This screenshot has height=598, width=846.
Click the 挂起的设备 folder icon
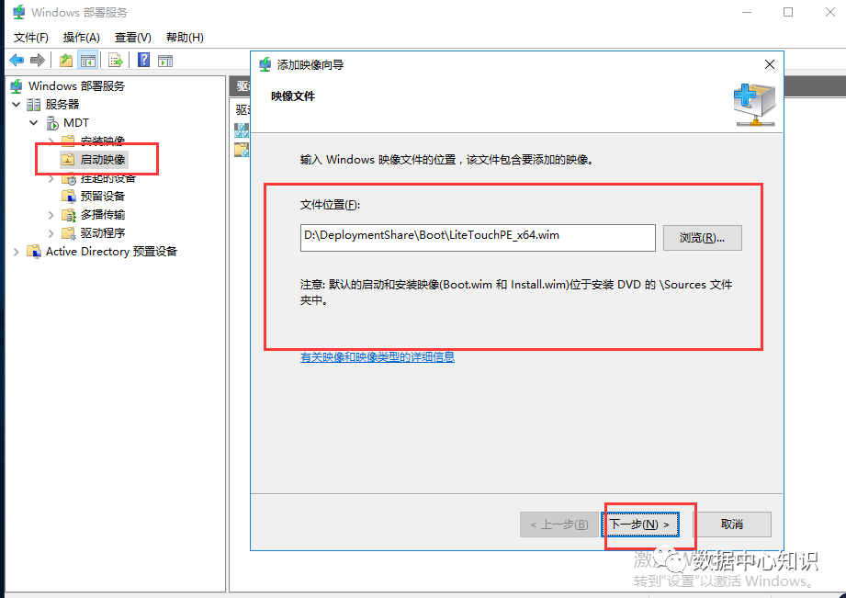coord(69,178)
